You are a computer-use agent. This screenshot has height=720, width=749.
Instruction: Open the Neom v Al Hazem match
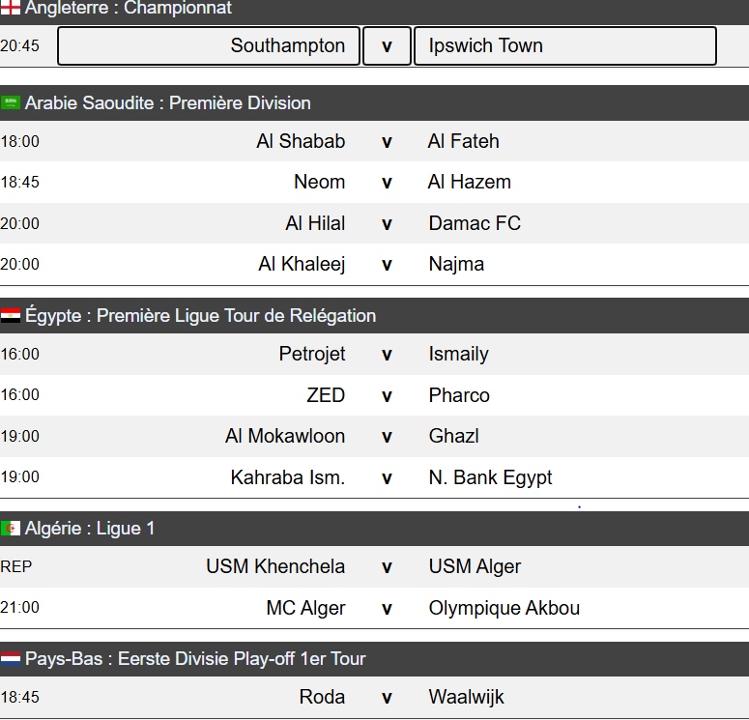pos(387,182)
